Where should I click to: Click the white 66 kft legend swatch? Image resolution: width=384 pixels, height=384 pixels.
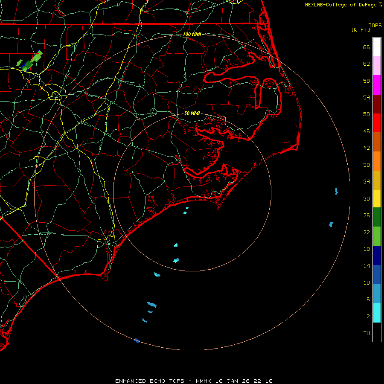pos(377,47)
